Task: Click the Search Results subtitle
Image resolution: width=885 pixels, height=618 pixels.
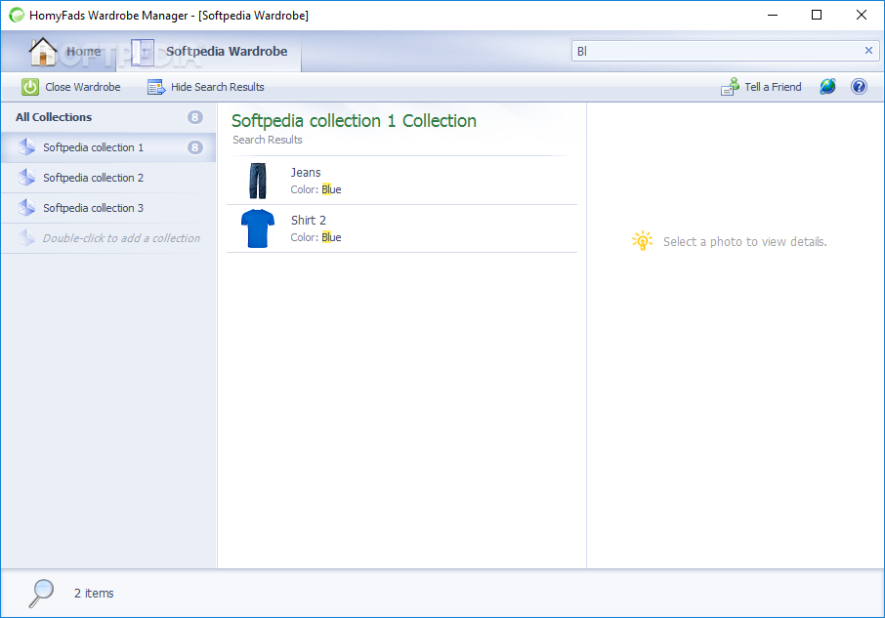Action: tap(267, 140)
